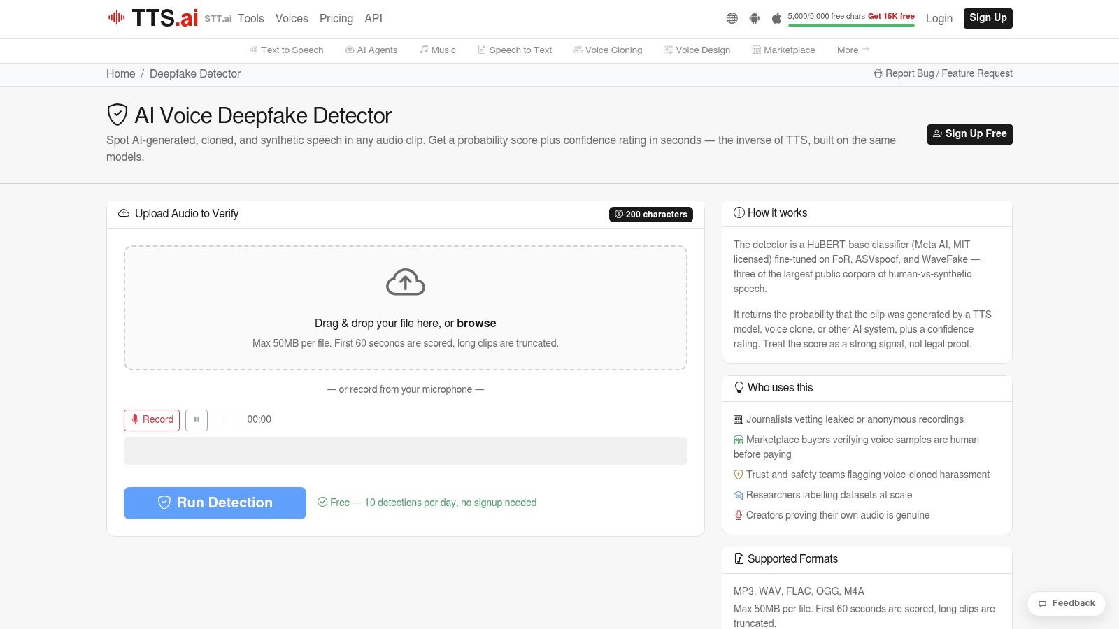Click text 'MP3, WAV, FLAC, OGG, M4A'
This screenshot has height=629, width=1119.
[x=799, y=591]
